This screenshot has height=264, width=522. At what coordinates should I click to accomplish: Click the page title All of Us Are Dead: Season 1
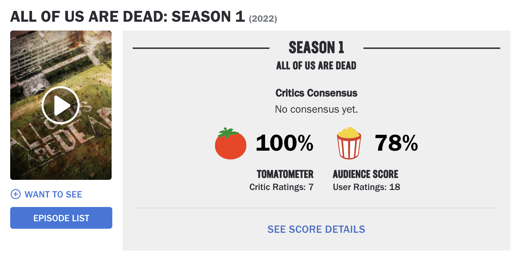pos(128,16)
